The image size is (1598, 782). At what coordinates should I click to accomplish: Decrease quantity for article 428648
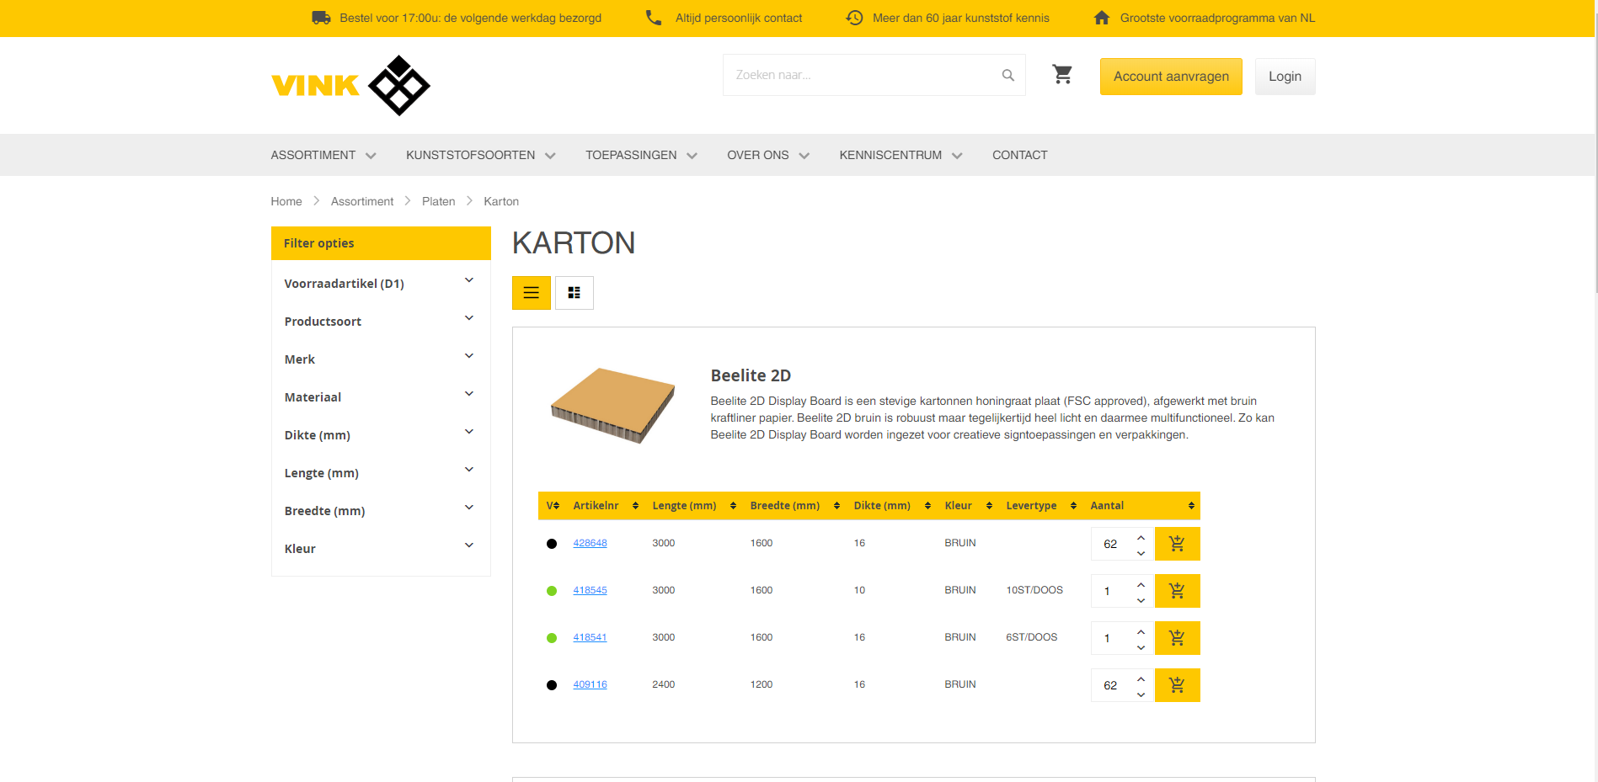(1141, 553)
